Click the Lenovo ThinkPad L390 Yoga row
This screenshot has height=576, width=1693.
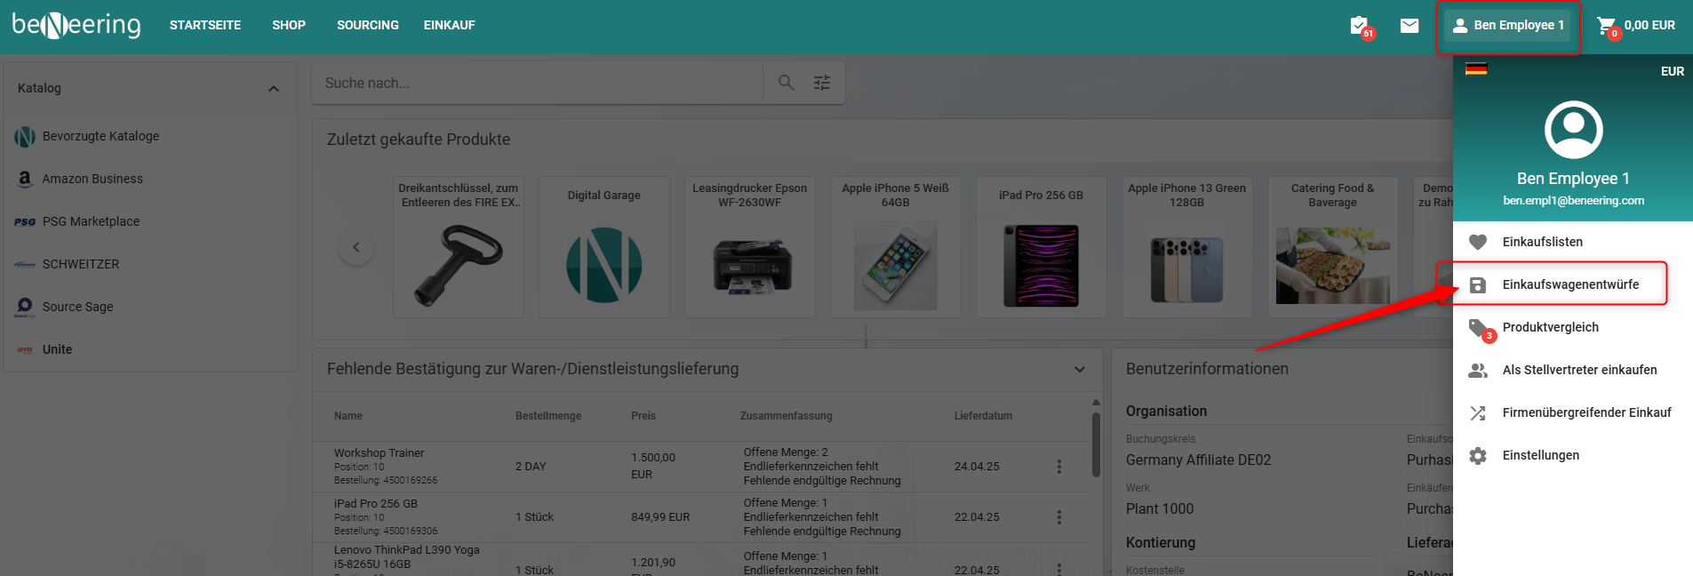(700, 560)
